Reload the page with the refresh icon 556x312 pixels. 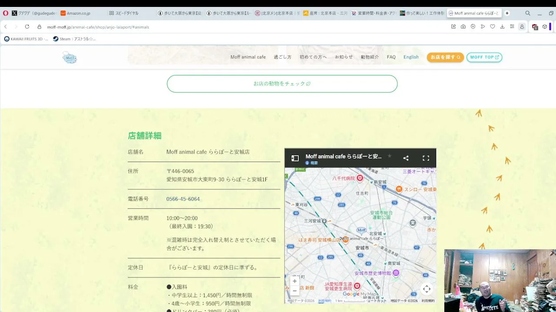click(27, 27)
